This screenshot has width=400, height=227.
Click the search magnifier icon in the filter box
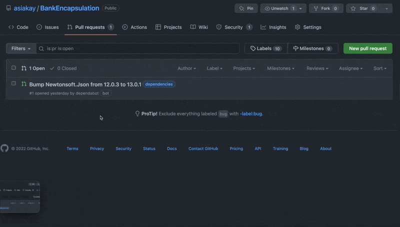coord(41,48)
